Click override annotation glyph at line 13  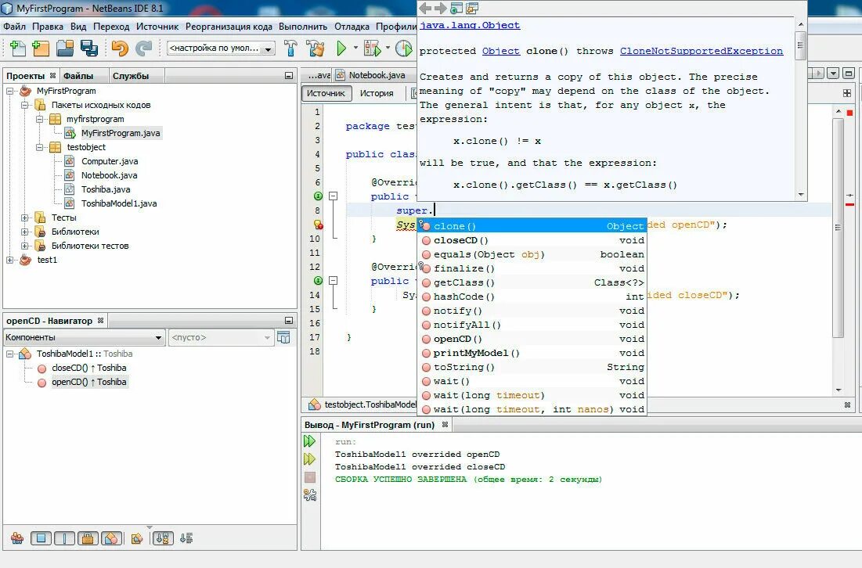[318, 281]
